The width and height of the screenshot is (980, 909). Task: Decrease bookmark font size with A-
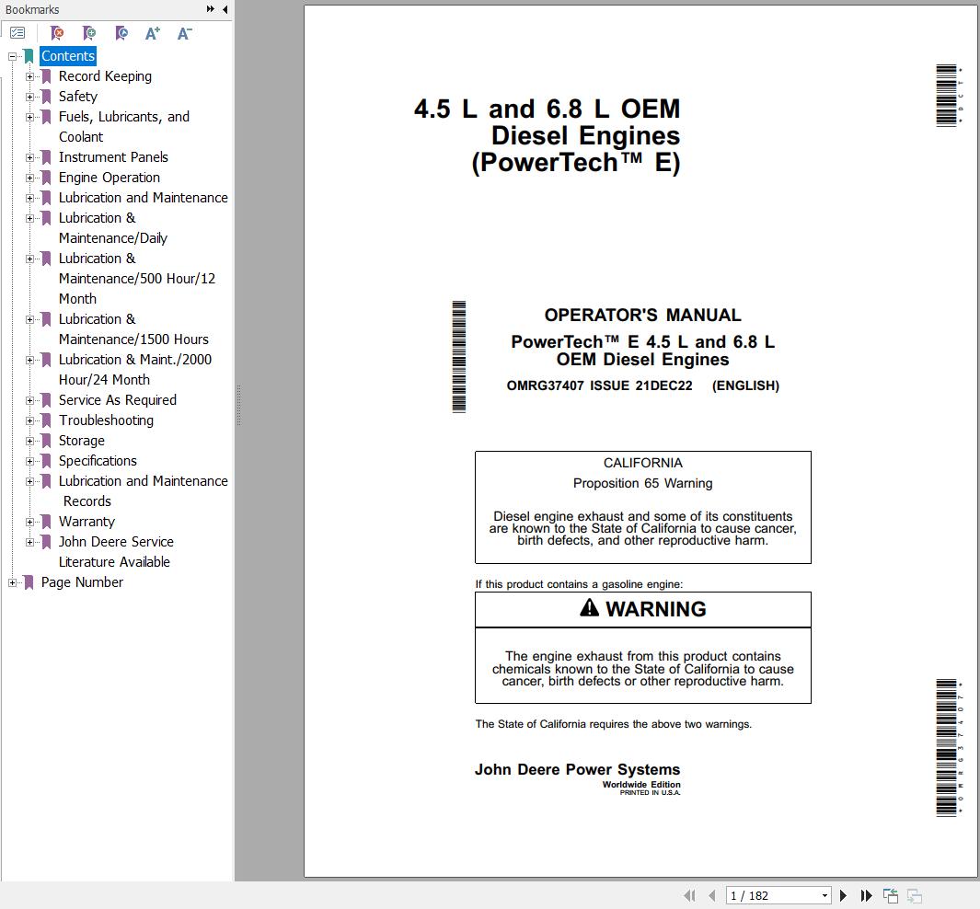[x=184, y=33]
